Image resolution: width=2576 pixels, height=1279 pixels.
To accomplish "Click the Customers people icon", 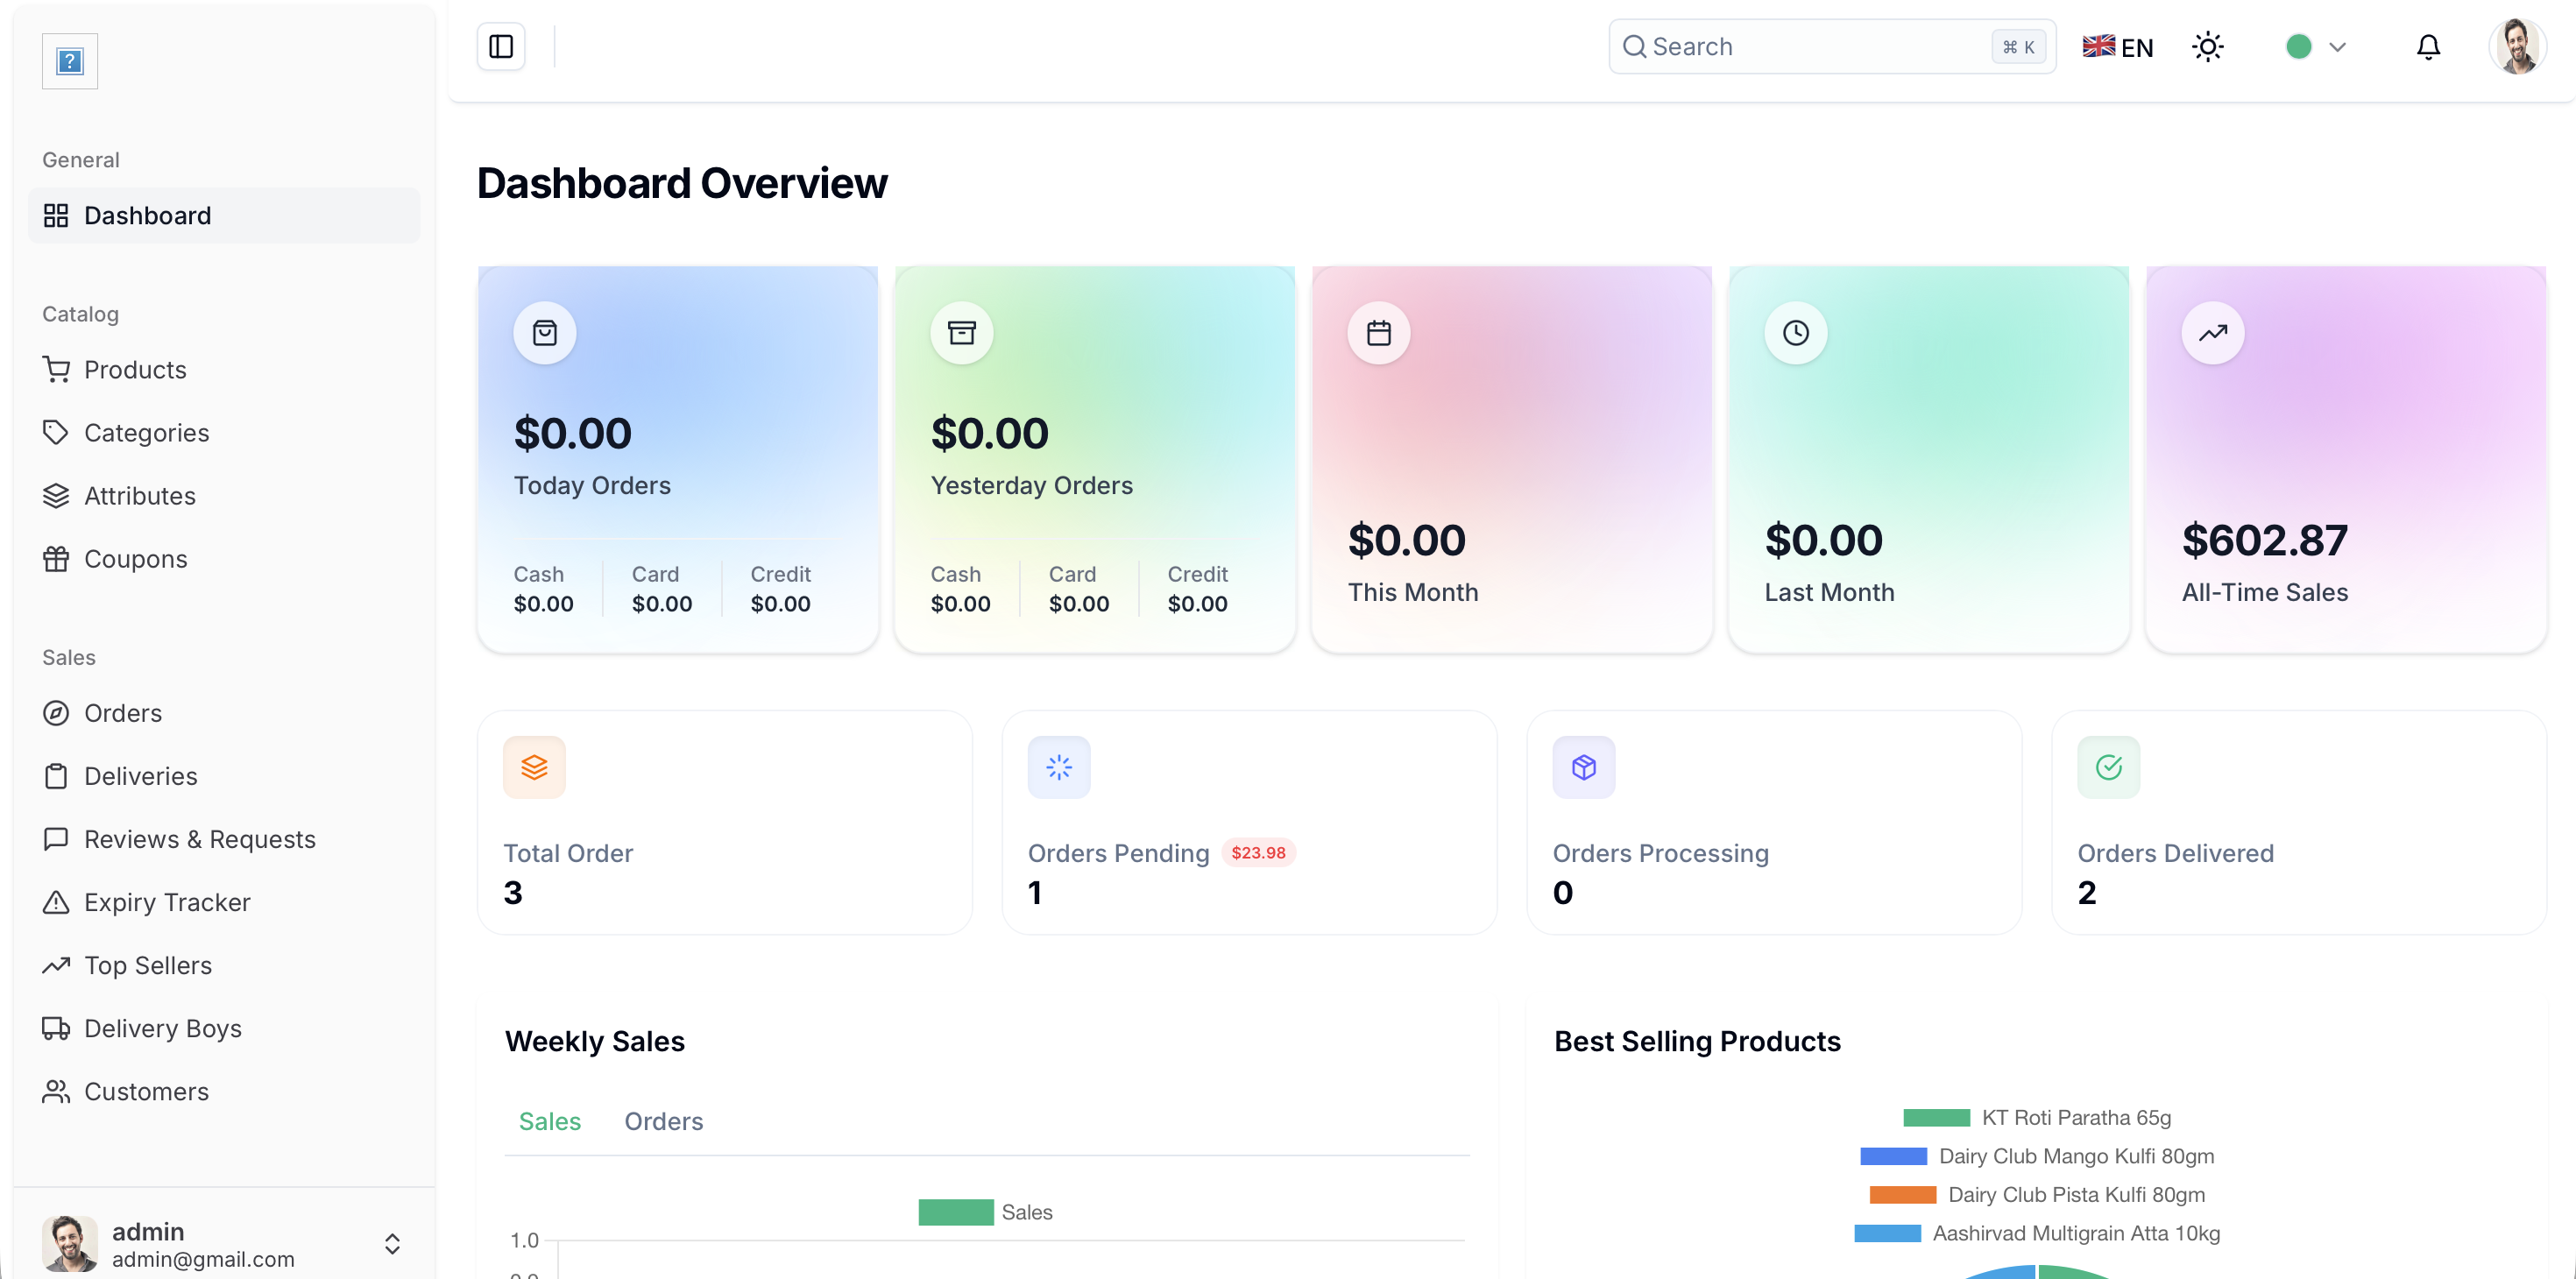I will (56, 1091).
